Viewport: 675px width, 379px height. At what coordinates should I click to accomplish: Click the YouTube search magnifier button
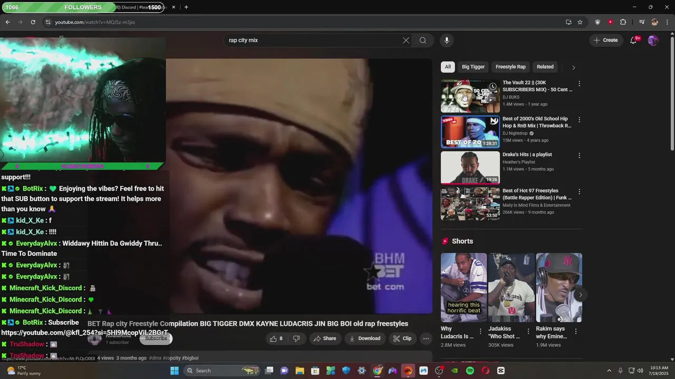point(423,40)
